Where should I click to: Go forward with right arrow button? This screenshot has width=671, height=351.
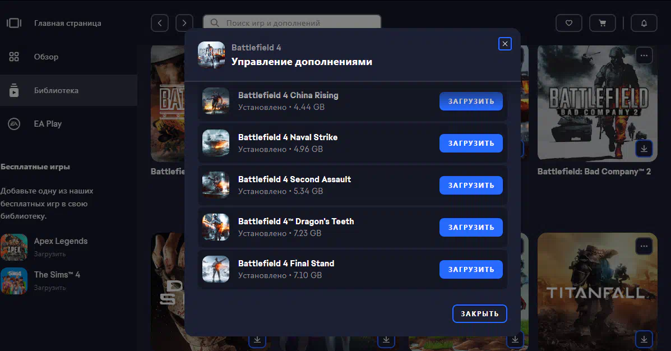pos(184,23)
